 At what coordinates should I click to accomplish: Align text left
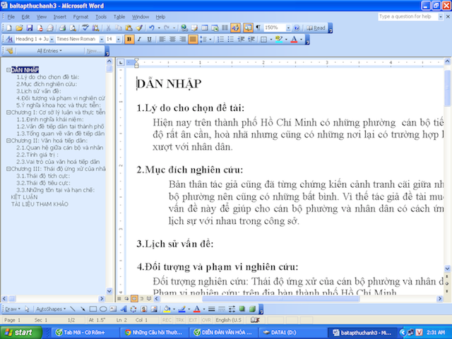click(x=162, y=40)
